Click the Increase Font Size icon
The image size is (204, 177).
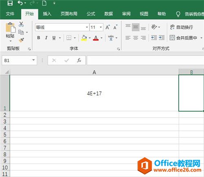click(x=108, y=27)
